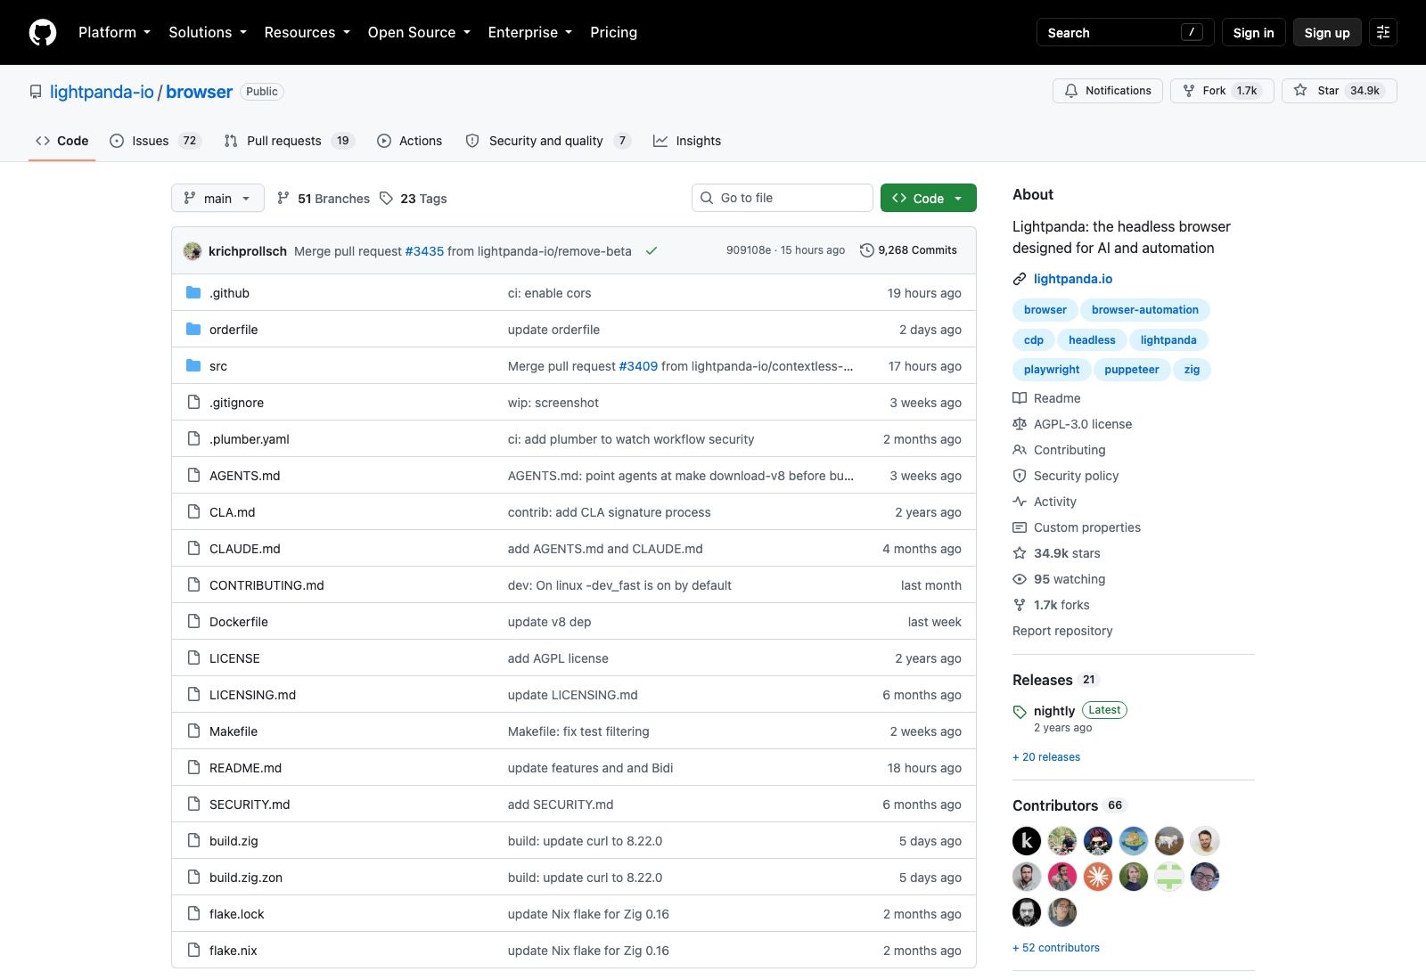Open the global settings sliders icon beside Sign up
1426x980 pixels.
[x=1383, y=32]
